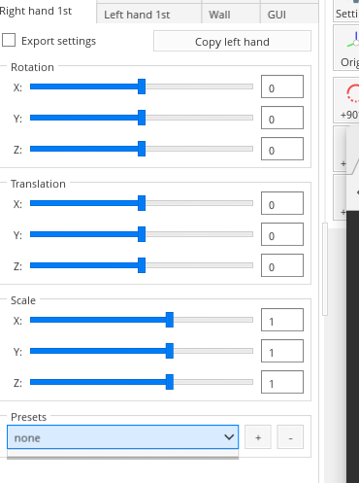Viewport: 359px width, 483px height.
Task: Click the panel's vertical scrollbar
Action: (325, 269)
